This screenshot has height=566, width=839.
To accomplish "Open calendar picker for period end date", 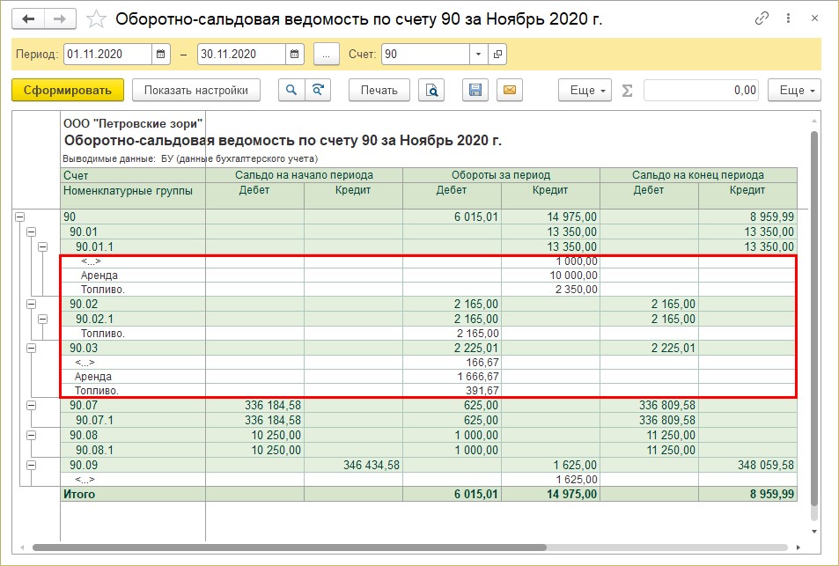I will [294, 54].
